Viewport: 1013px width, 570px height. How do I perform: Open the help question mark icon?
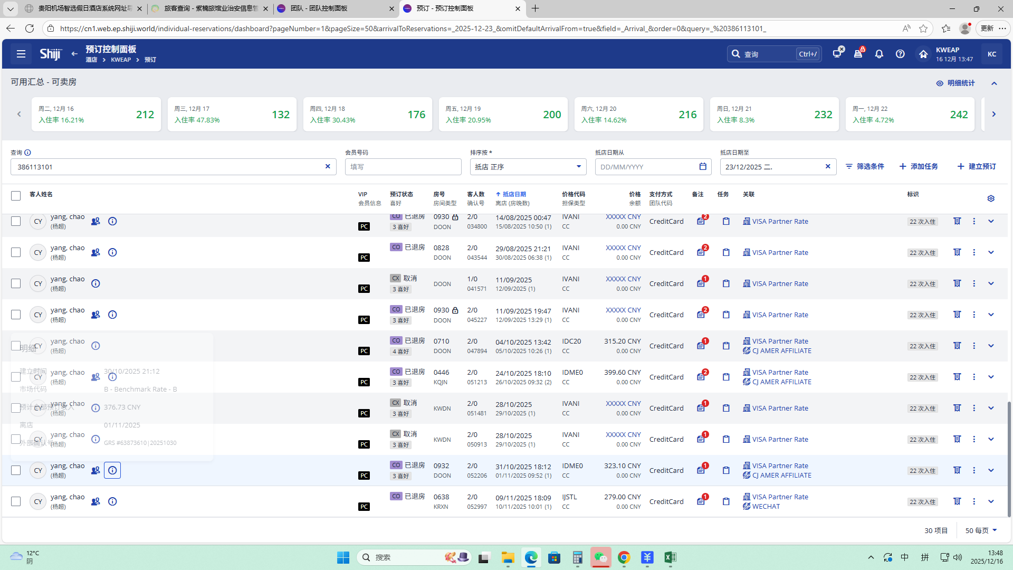[x=900, y=54]
